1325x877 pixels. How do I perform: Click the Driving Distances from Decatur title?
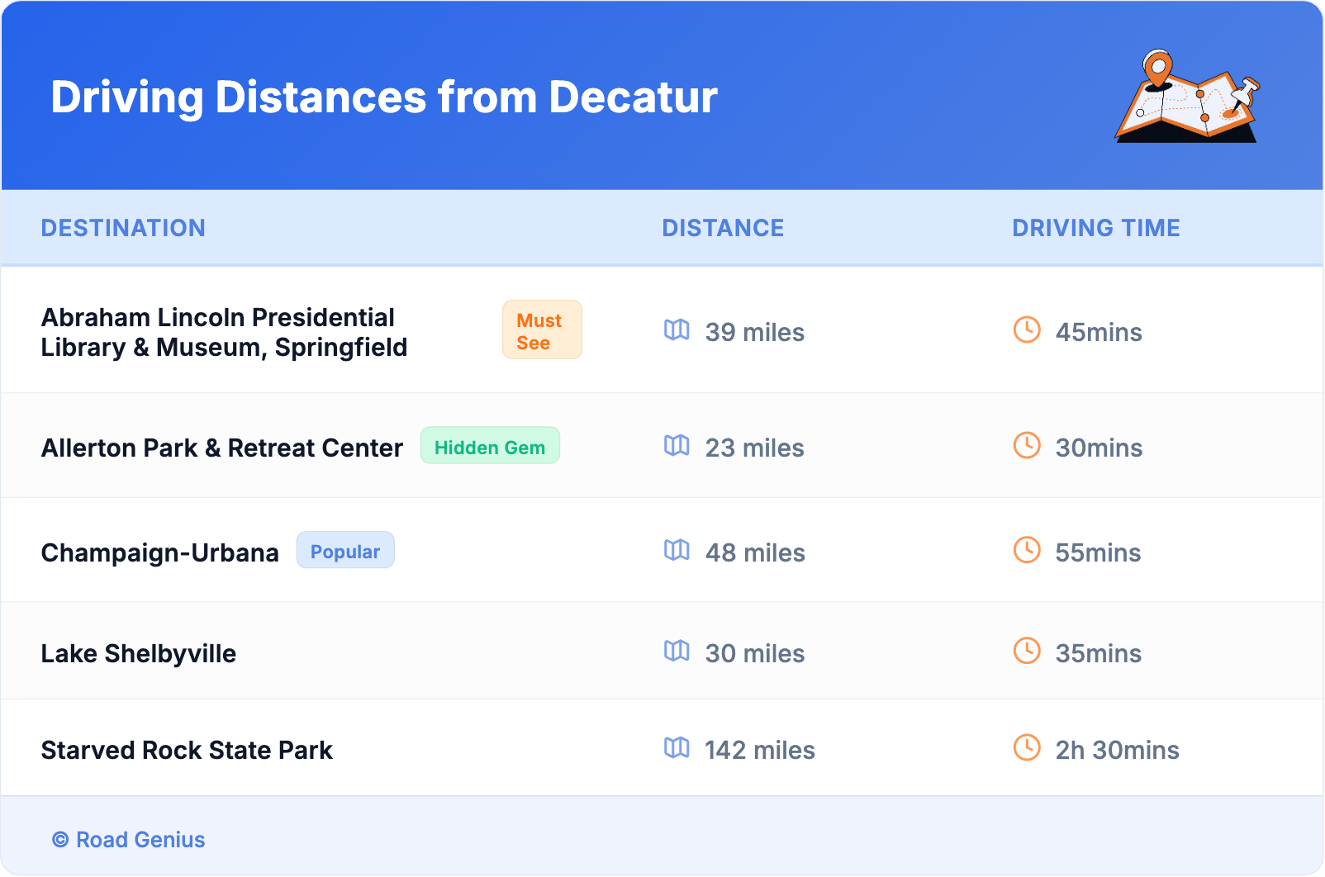click(384, 97)
